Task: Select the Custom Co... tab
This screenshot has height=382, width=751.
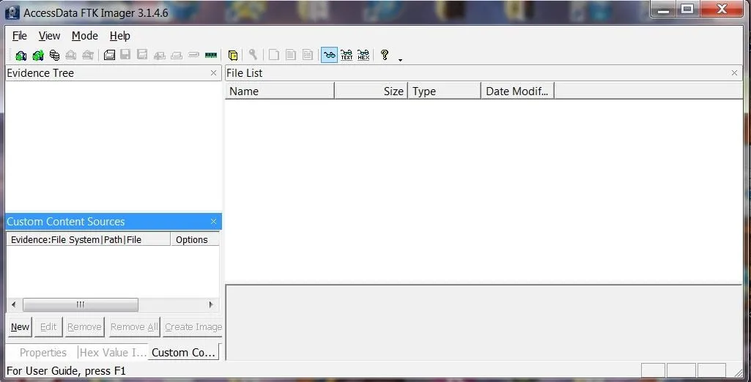Action: 183,352
